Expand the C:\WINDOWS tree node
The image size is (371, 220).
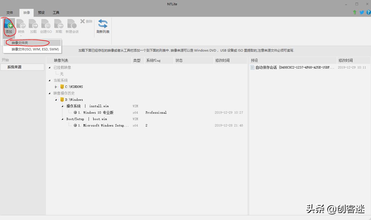pos(56,86)
